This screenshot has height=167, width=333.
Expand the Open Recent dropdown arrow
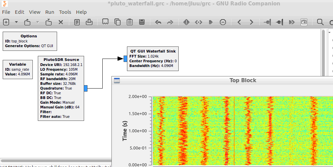tap(37, 22)
